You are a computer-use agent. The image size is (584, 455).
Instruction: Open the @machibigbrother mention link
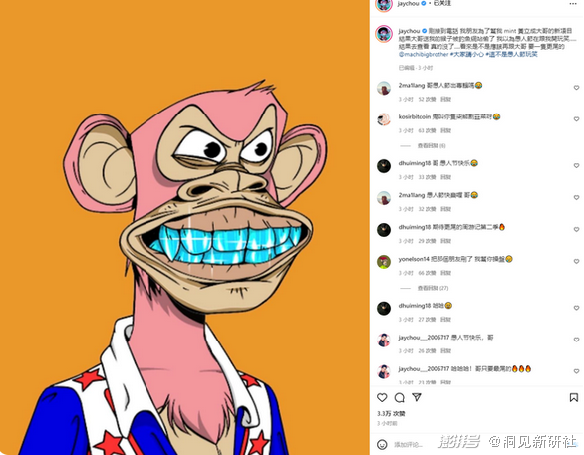pos(424,55)
